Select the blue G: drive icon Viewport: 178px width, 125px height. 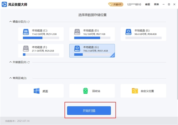77,49
